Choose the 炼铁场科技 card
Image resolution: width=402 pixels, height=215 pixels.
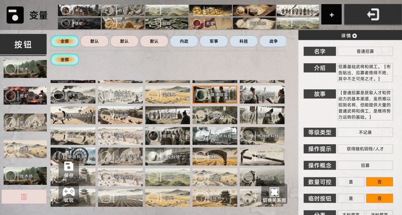tap(262, 136)
